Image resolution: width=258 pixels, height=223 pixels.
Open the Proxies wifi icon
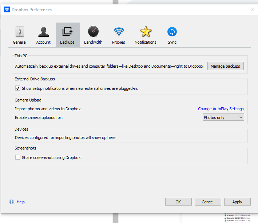(119, 32)
